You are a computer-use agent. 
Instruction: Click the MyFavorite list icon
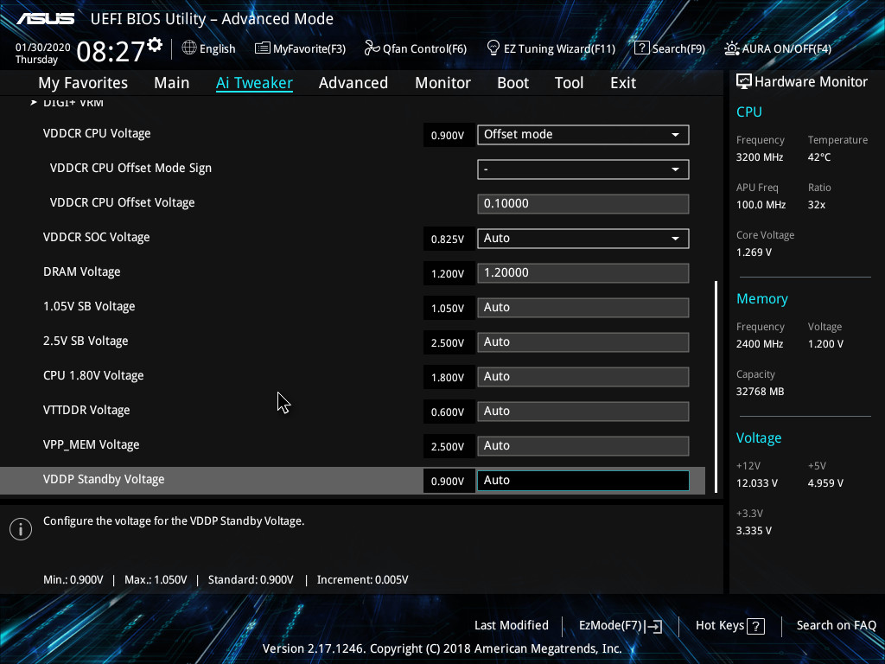[x=263, y=48]
